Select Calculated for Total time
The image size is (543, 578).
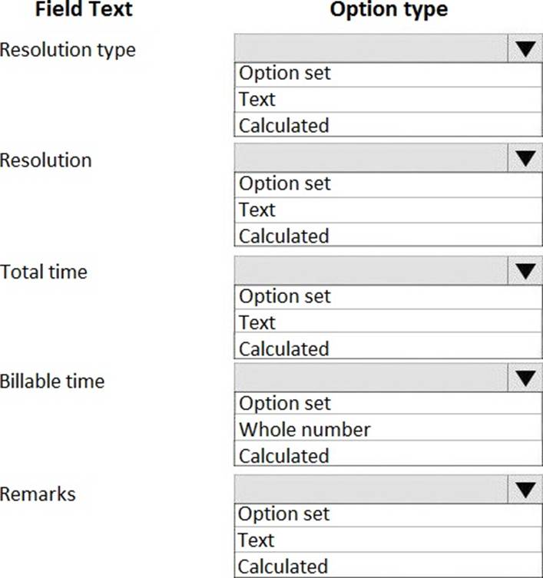tap(388, 348)
